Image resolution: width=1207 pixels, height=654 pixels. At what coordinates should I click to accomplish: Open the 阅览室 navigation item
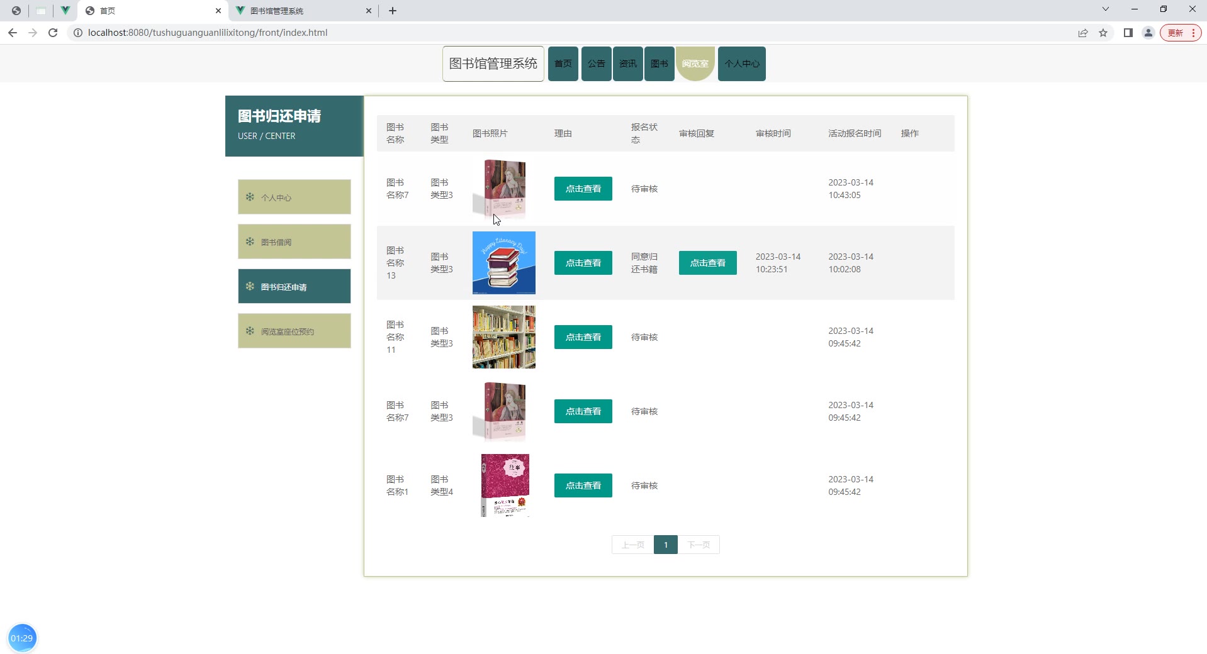tap(695, 64)
